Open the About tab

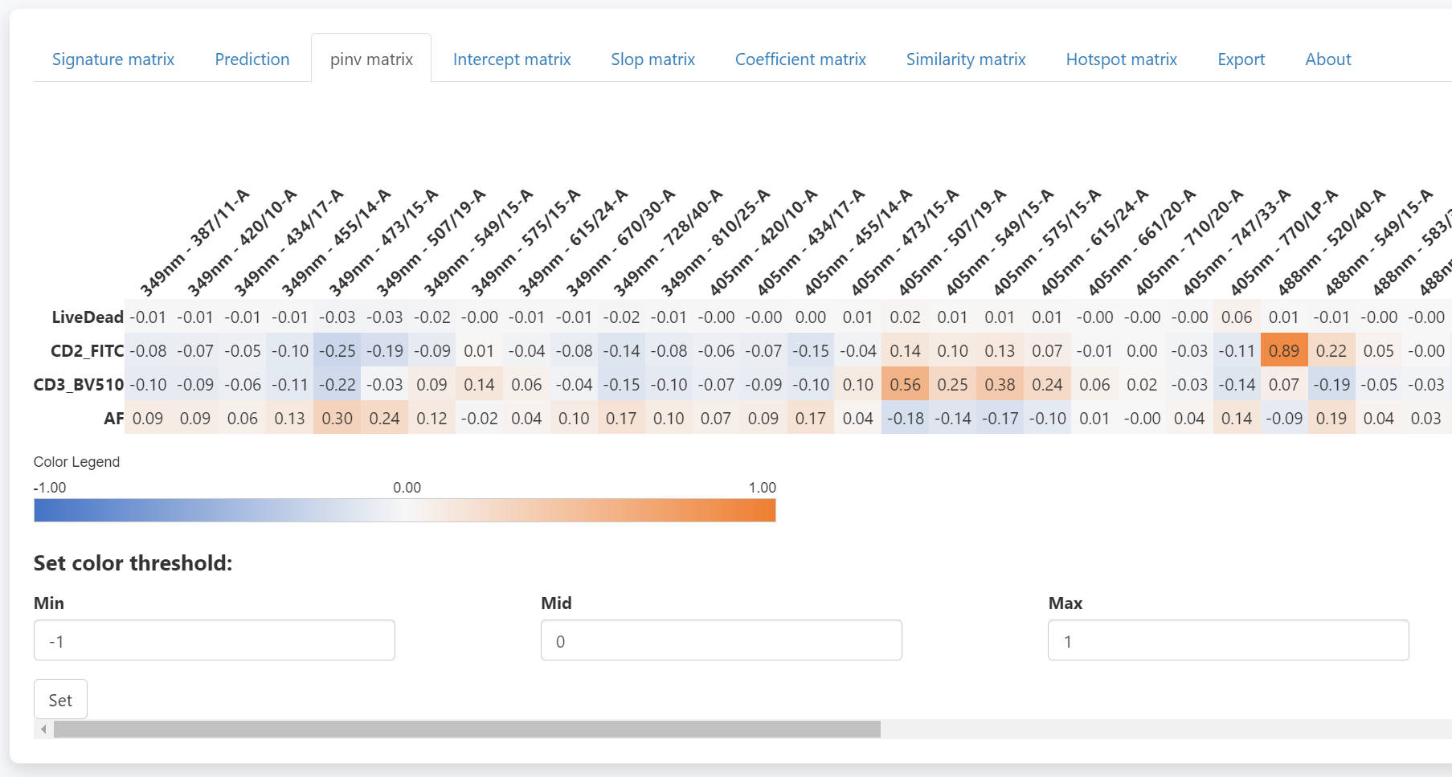pyautogui.click(x=1327, y=59)
